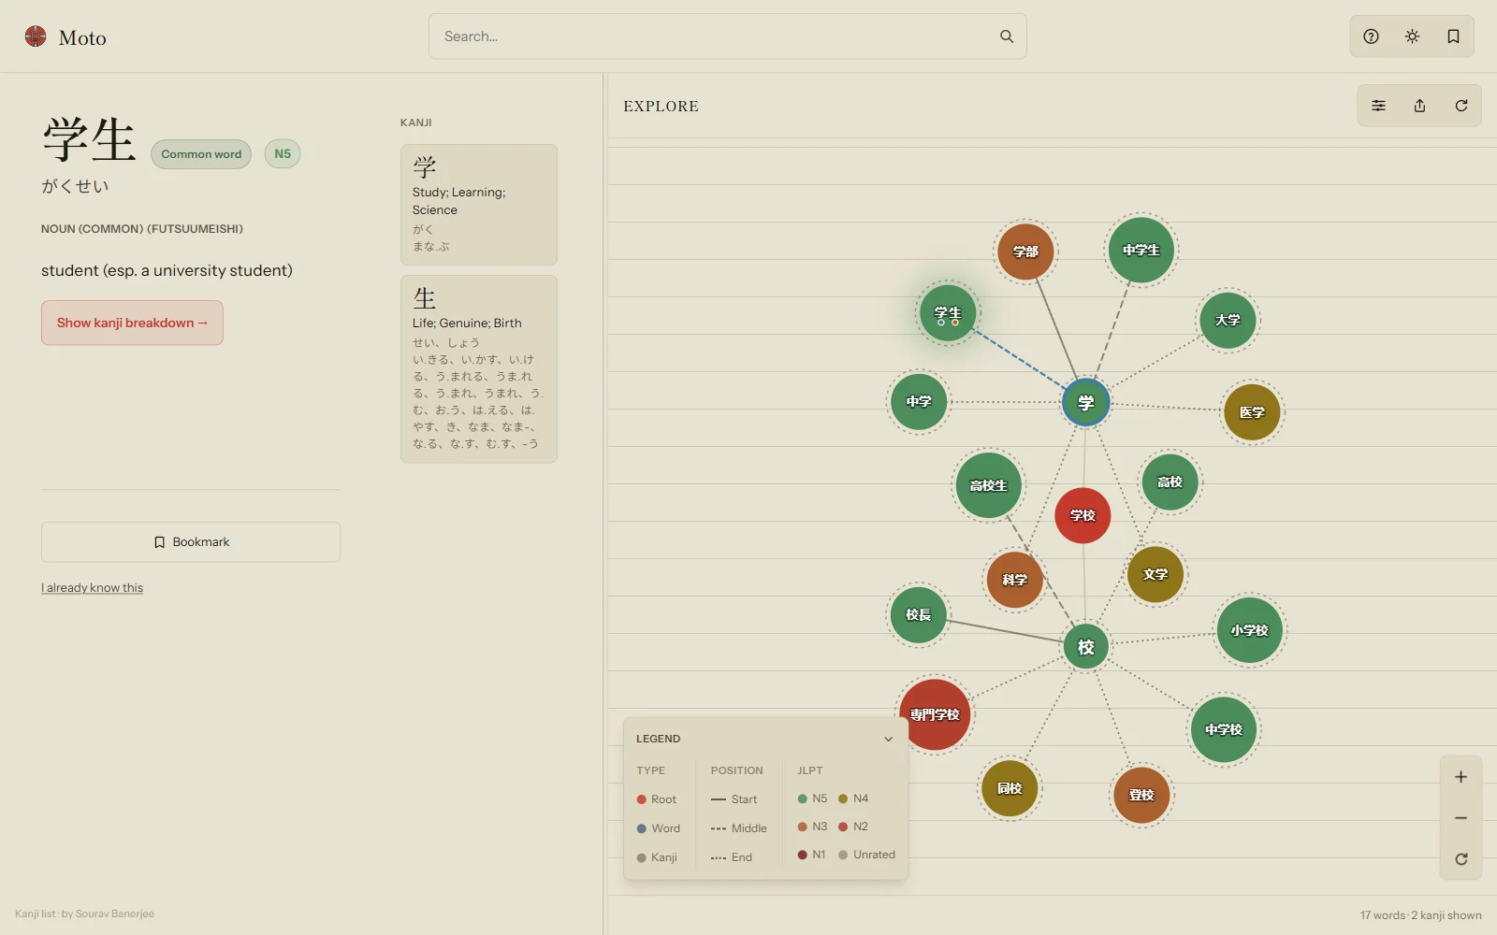The width and height of the screenshot is (1497, 935).
Task: Select the central 学 kanji node
Action: 1085,403
